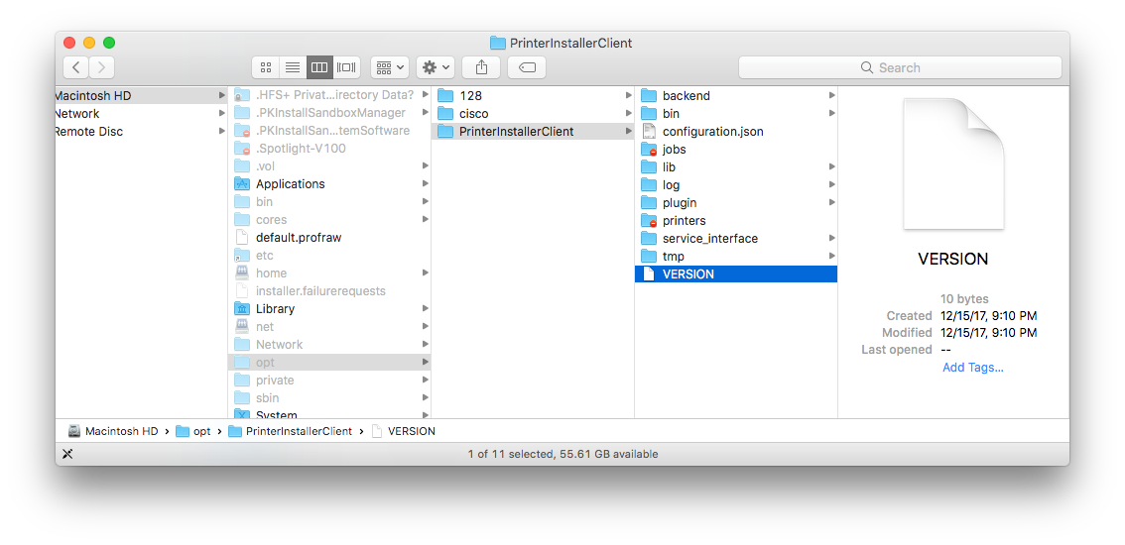Select the backend folder icon
Image resolution: width=1125 pixels, height=545 pixels.
point(650,95)
